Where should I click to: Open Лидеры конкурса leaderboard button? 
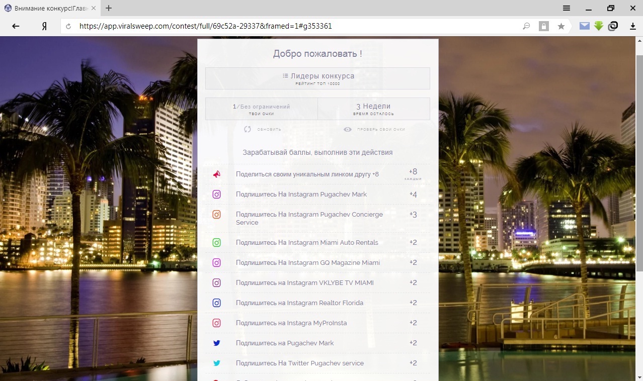(317, 78)
